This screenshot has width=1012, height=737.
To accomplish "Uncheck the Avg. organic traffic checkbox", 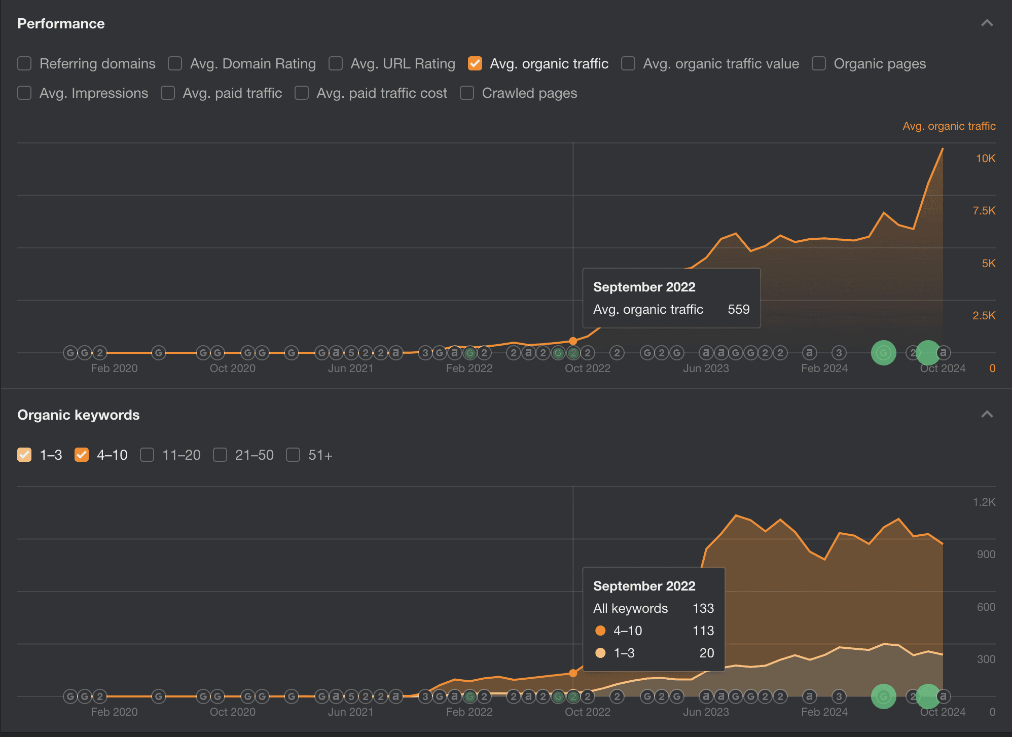I will (475, 64).
